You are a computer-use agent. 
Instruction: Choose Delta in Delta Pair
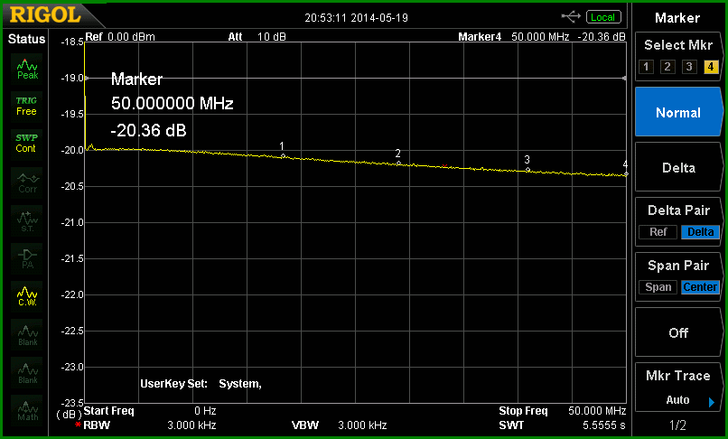(x=700, y=232)
